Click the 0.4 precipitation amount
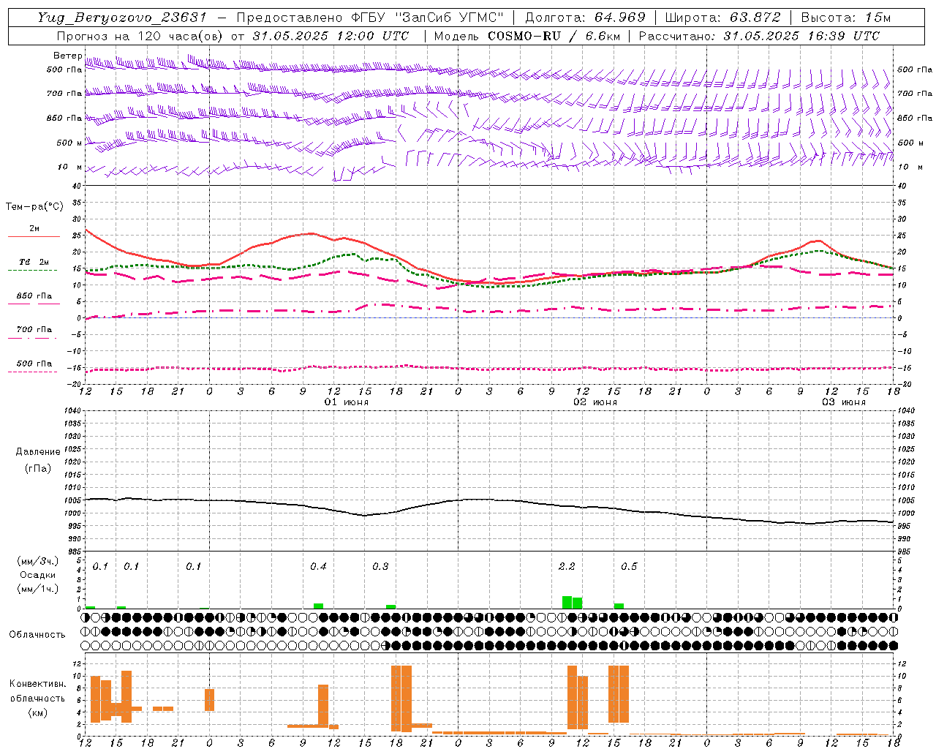Screen dimensions: 936x749 [318, 567]
